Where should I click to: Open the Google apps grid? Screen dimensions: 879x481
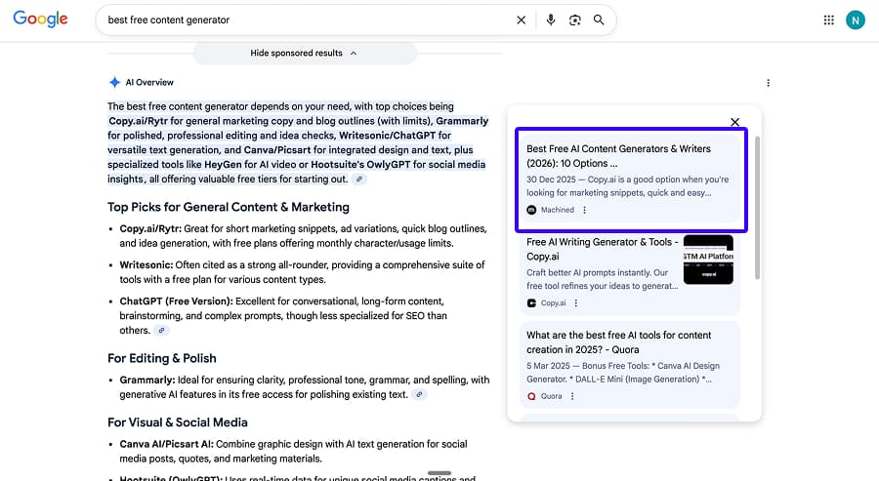pyautogui.click(x=829, y=20)
